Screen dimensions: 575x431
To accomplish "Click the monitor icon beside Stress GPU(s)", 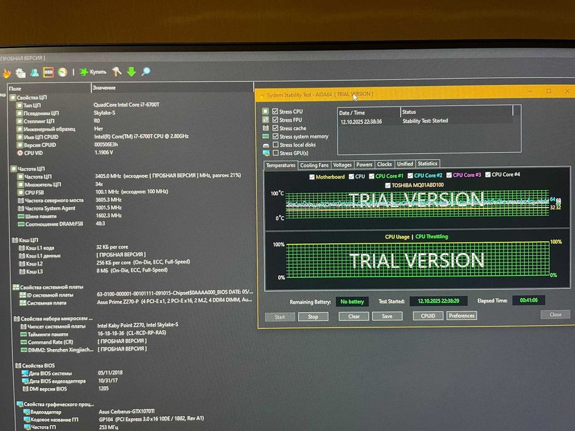I will (x=266, y=153).
